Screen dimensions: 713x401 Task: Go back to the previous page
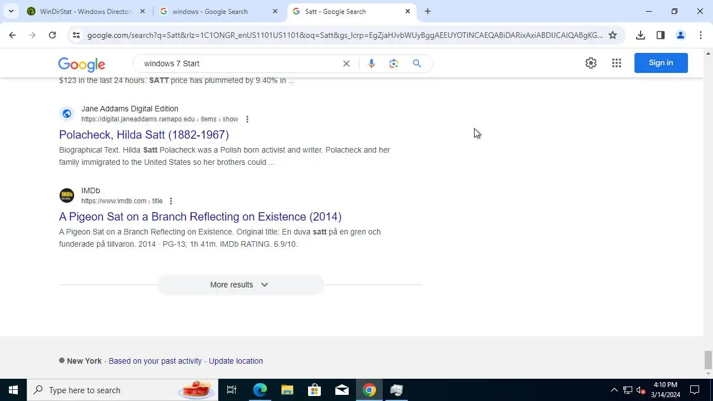[x=12, y=35]
